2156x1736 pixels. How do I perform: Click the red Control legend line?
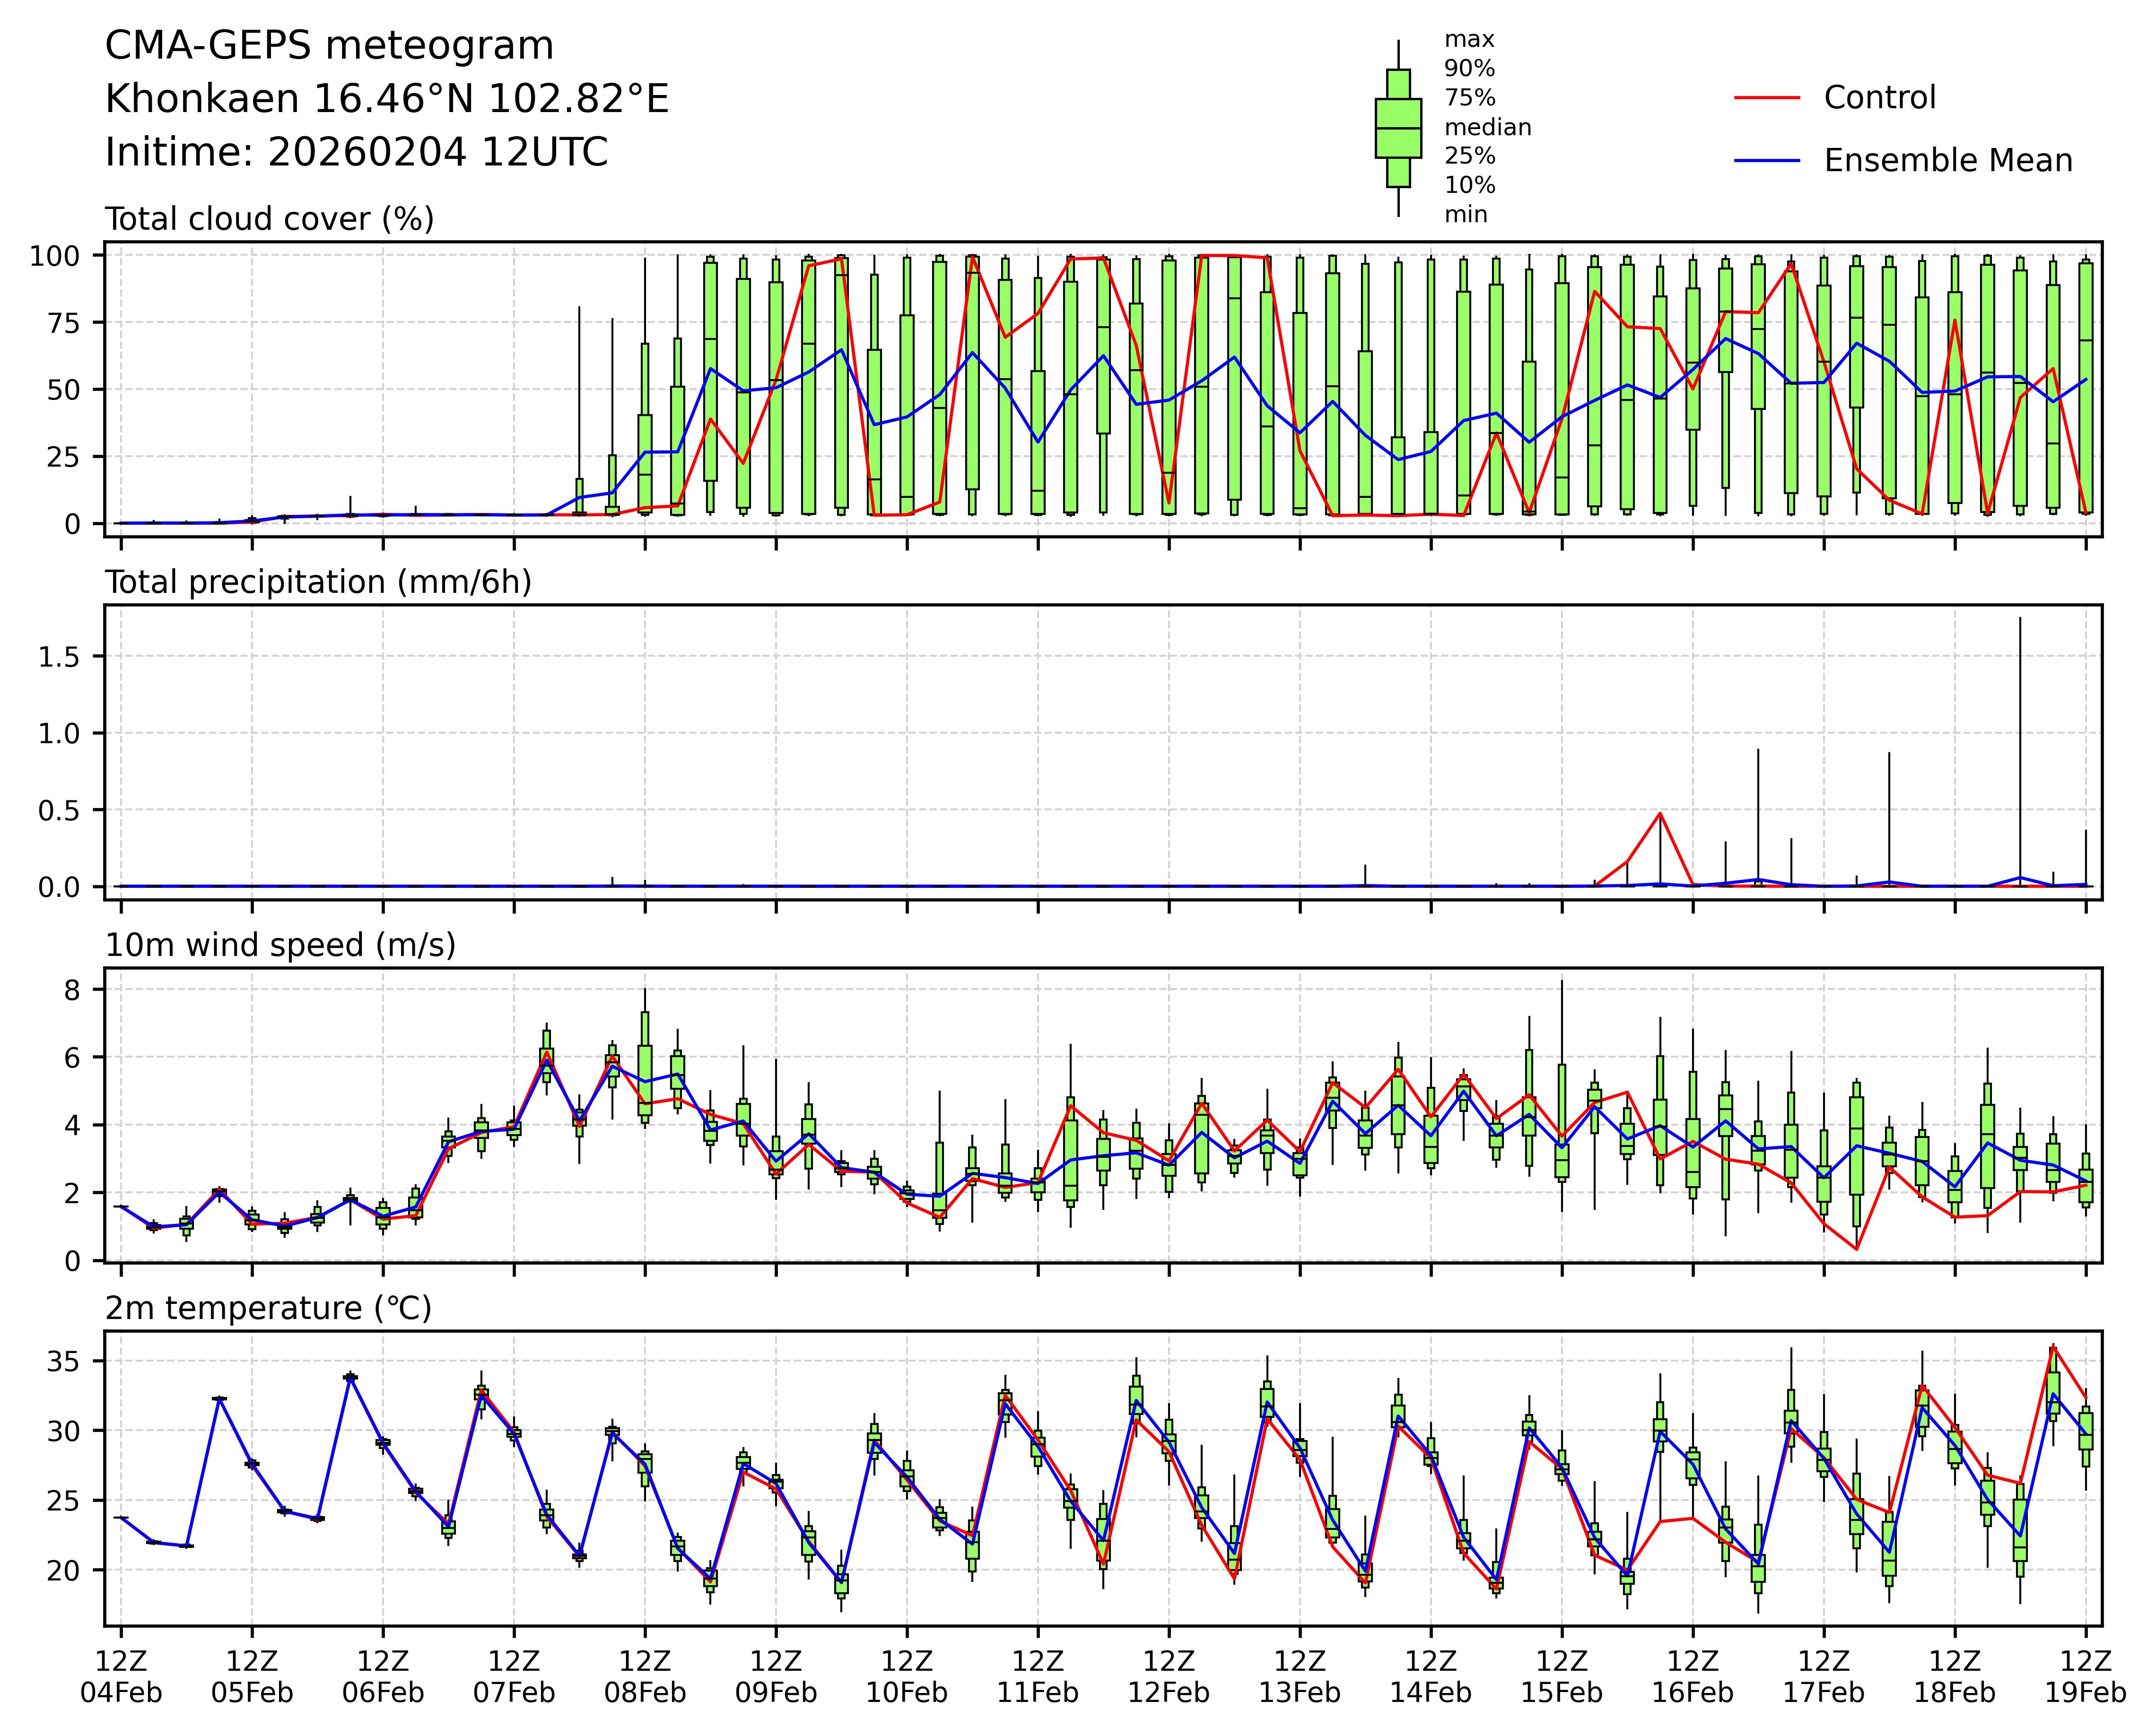tap(1767, 98)
